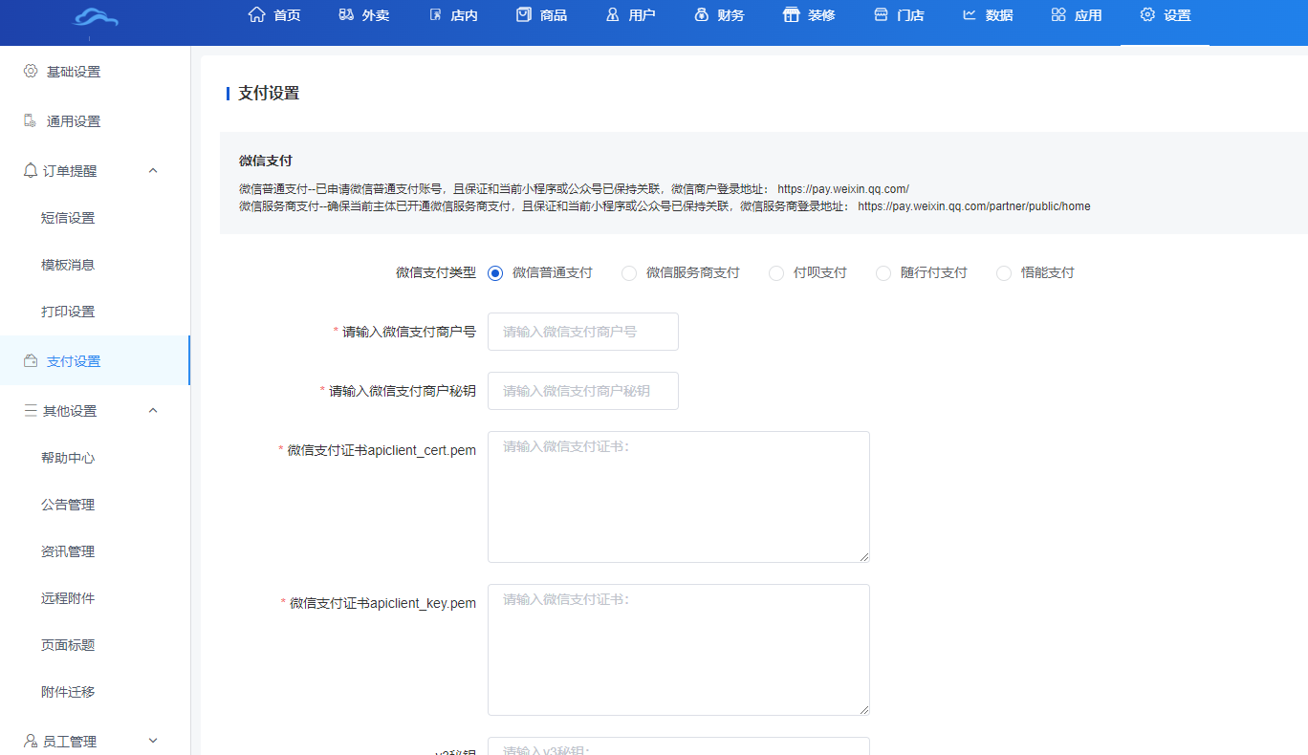Collapse the 订单提醒 section chevron
Screen dimensions: 1308x755
(153, 170)
